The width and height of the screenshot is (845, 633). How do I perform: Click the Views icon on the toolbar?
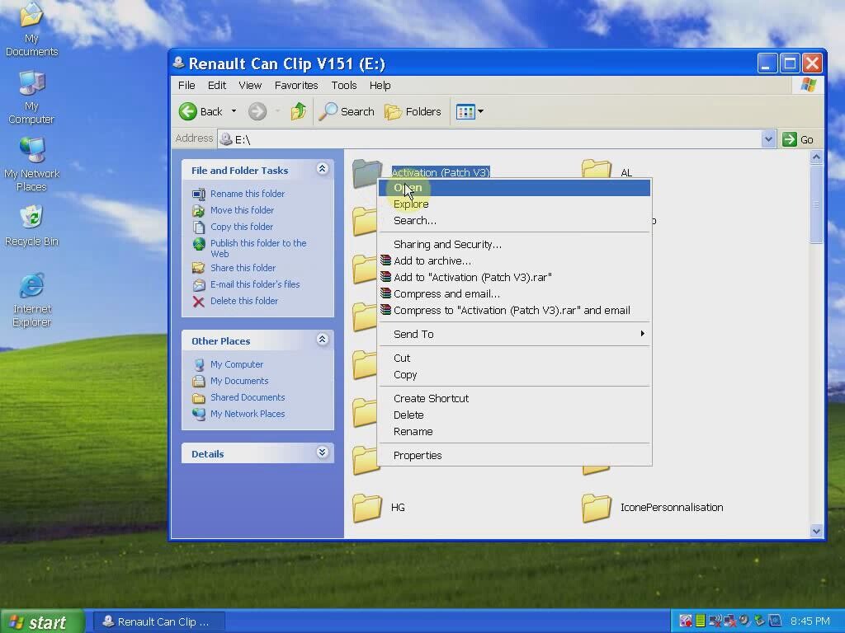click(x=465, y=111)
